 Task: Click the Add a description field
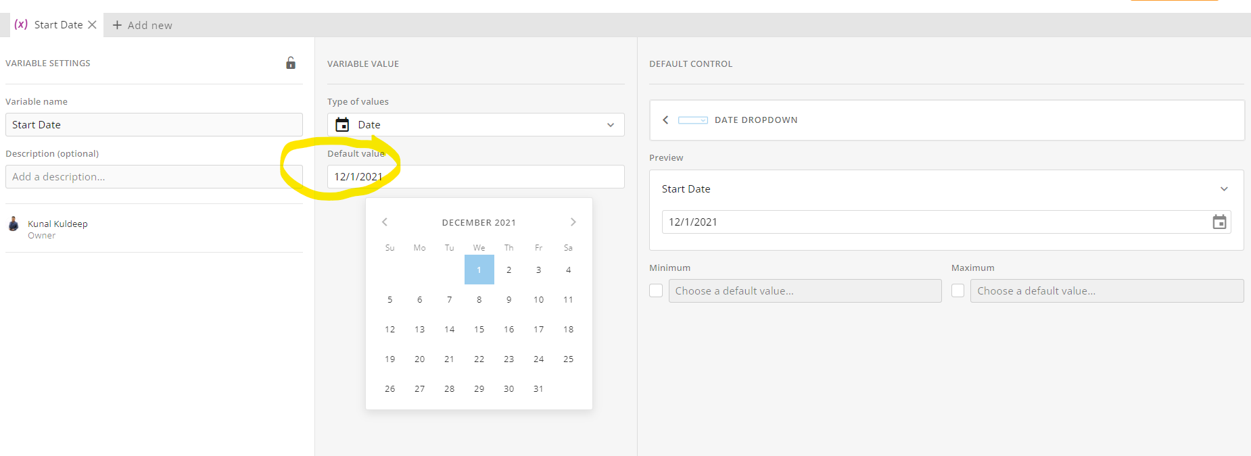tap(154, 176)
